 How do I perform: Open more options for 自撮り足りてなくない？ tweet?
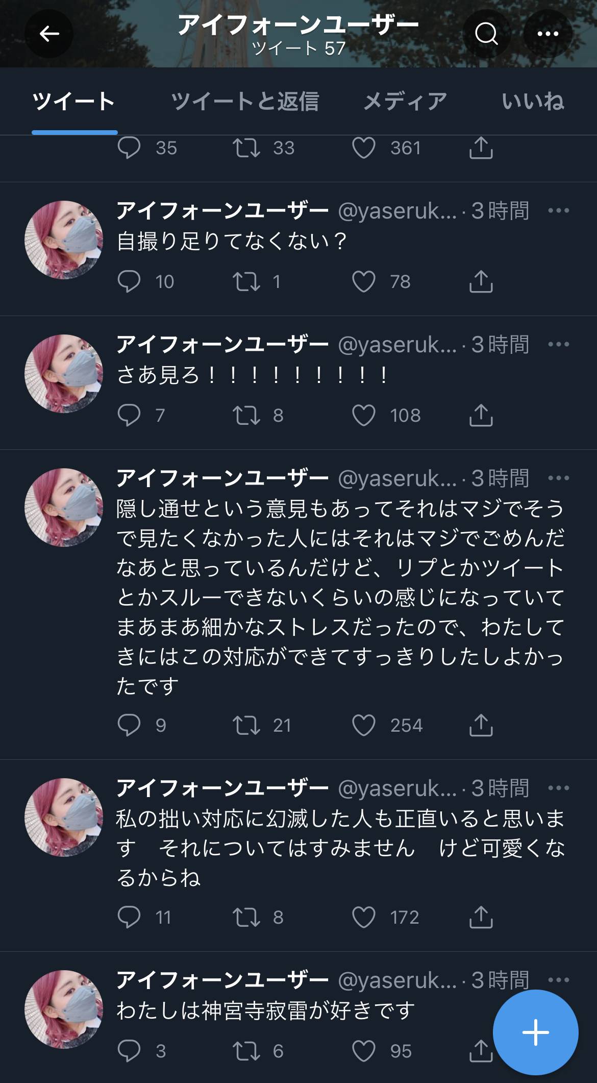click(558, 211)
